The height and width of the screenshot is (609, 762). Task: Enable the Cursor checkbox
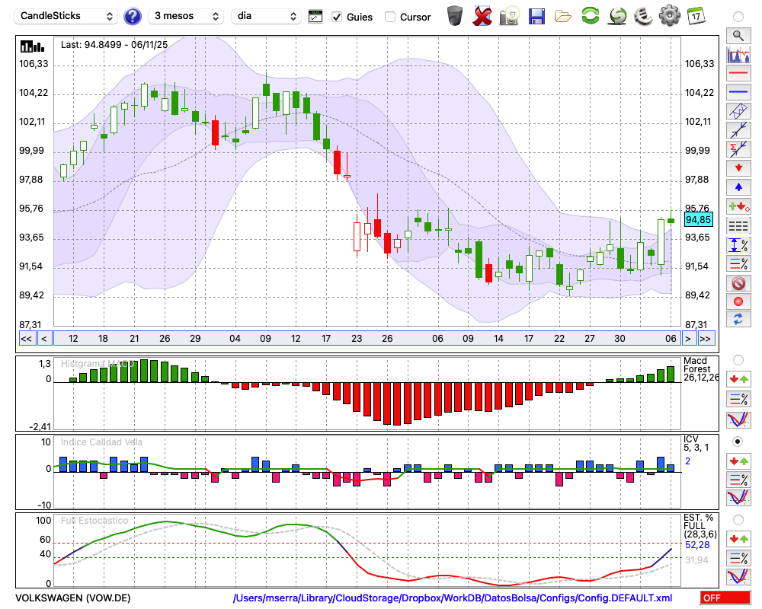tap(390, 17)
